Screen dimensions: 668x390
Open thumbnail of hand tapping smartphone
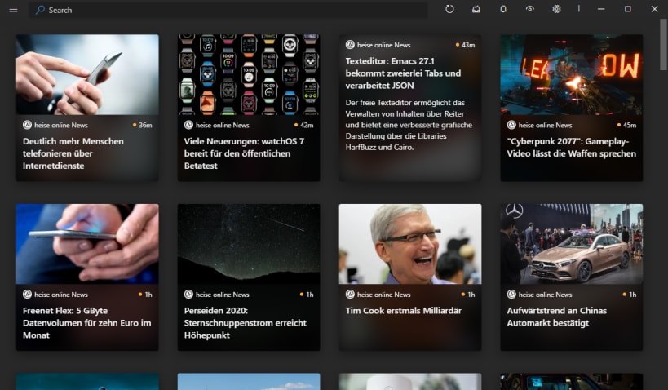point(87,74)
